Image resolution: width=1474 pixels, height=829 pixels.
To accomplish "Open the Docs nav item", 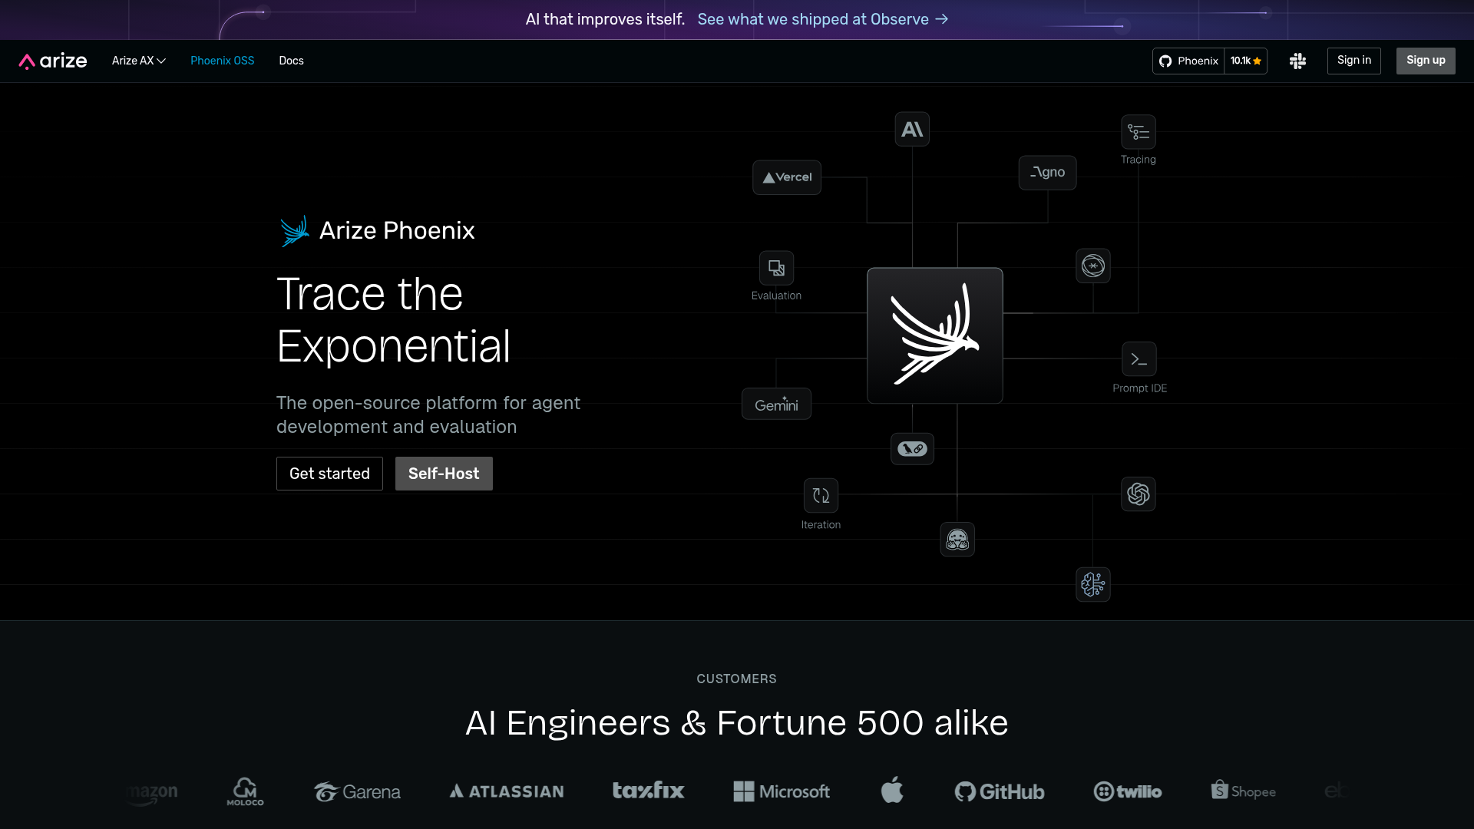I will point(291,61).
